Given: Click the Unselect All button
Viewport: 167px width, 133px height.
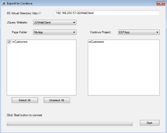Looking at the screenshot, I should point(57,100).
